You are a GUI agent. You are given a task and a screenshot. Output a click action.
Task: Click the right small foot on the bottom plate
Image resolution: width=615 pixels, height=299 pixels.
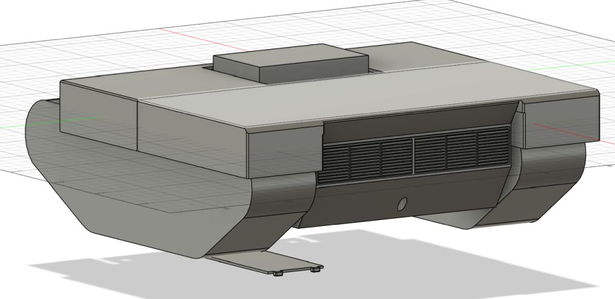(315, 269)
